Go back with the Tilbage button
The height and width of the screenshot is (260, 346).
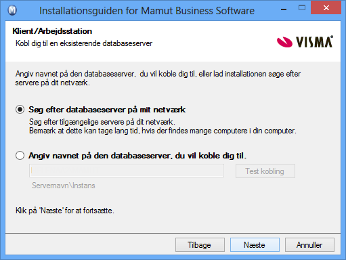200,244
